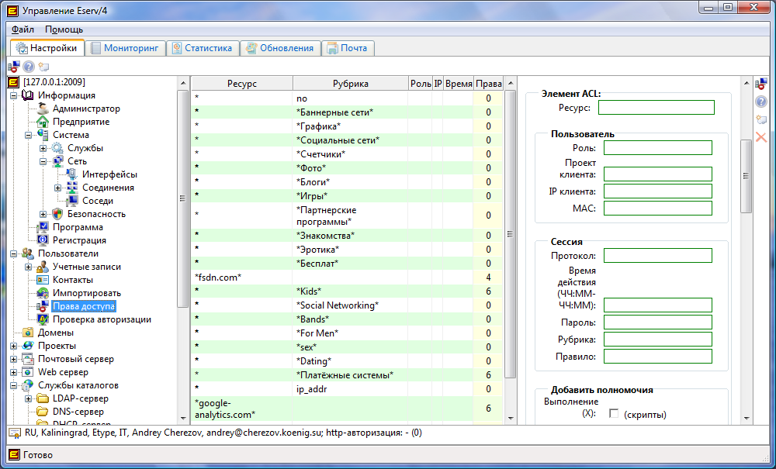This screenshot has width=776, height=469.
Task: Click the disconnect server icon in the top toolbar
Action: coord(14,66)
